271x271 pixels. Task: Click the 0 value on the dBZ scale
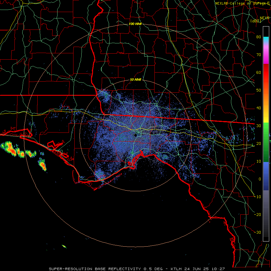click(260, 179)
